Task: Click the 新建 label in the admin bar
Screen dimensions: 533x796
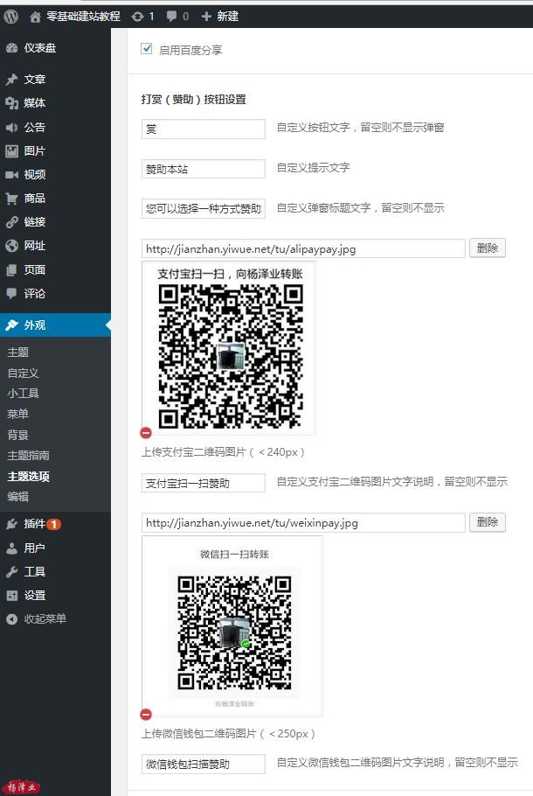Action: [x=228, y=17]
